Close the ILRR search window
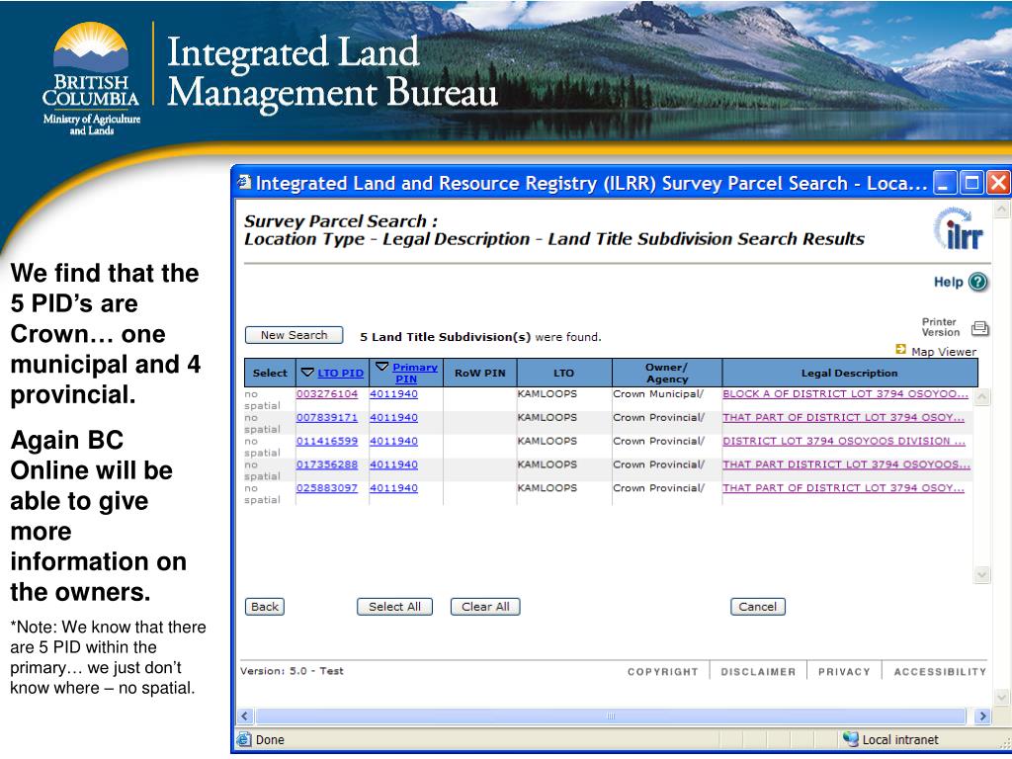Image resolution: width=1012 pixels, height=759 pixels. pos(998,183)
